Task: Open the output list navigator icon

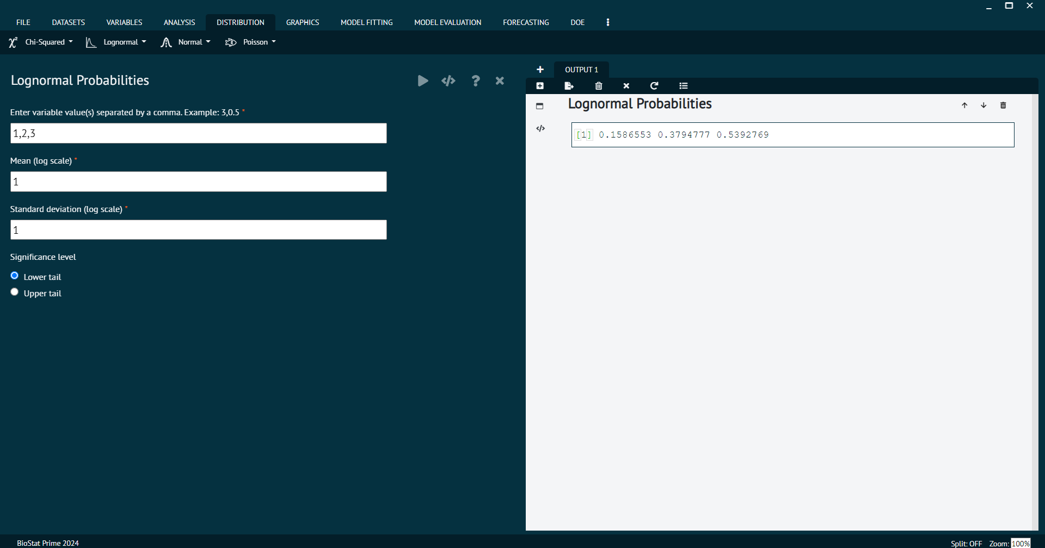Action: click(684, 86)
